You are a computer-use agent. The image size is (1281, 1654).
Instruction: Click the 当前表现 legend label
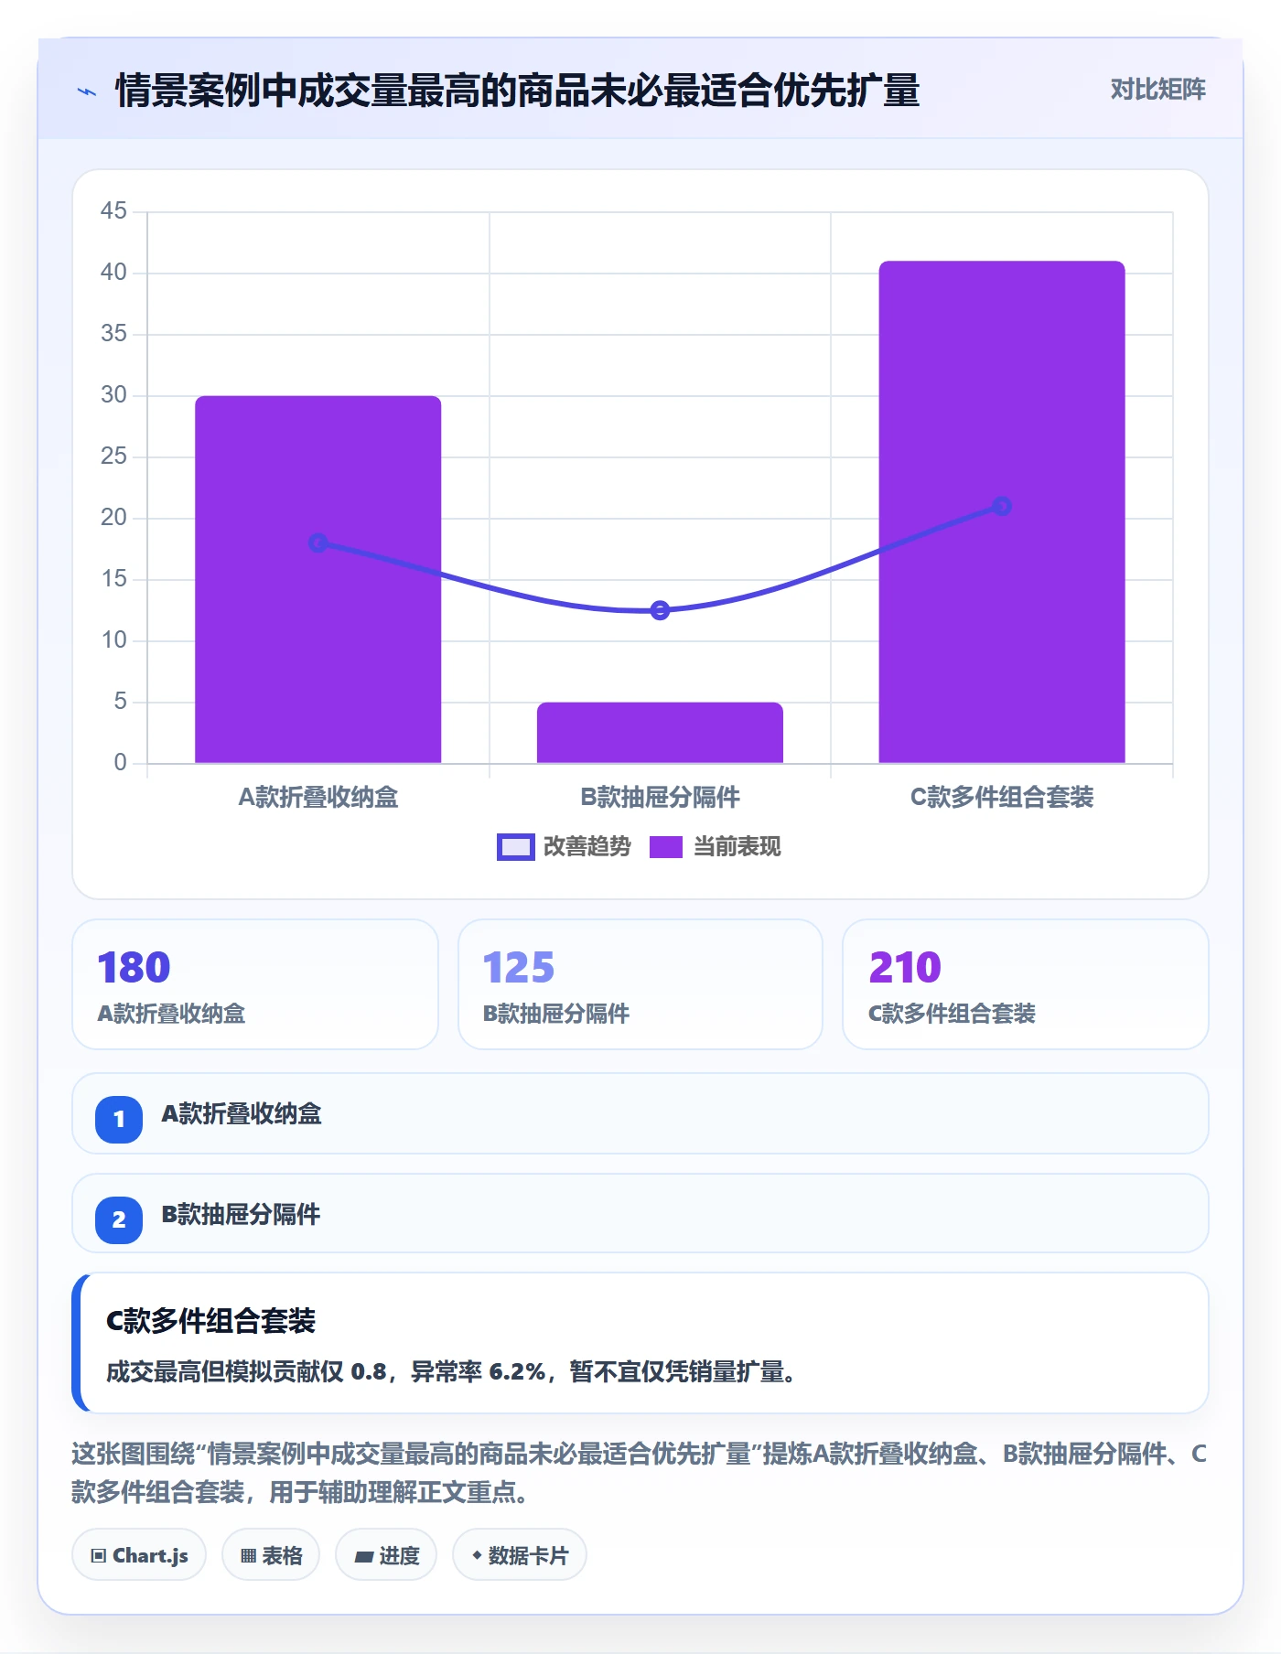[x=737, y=847]
